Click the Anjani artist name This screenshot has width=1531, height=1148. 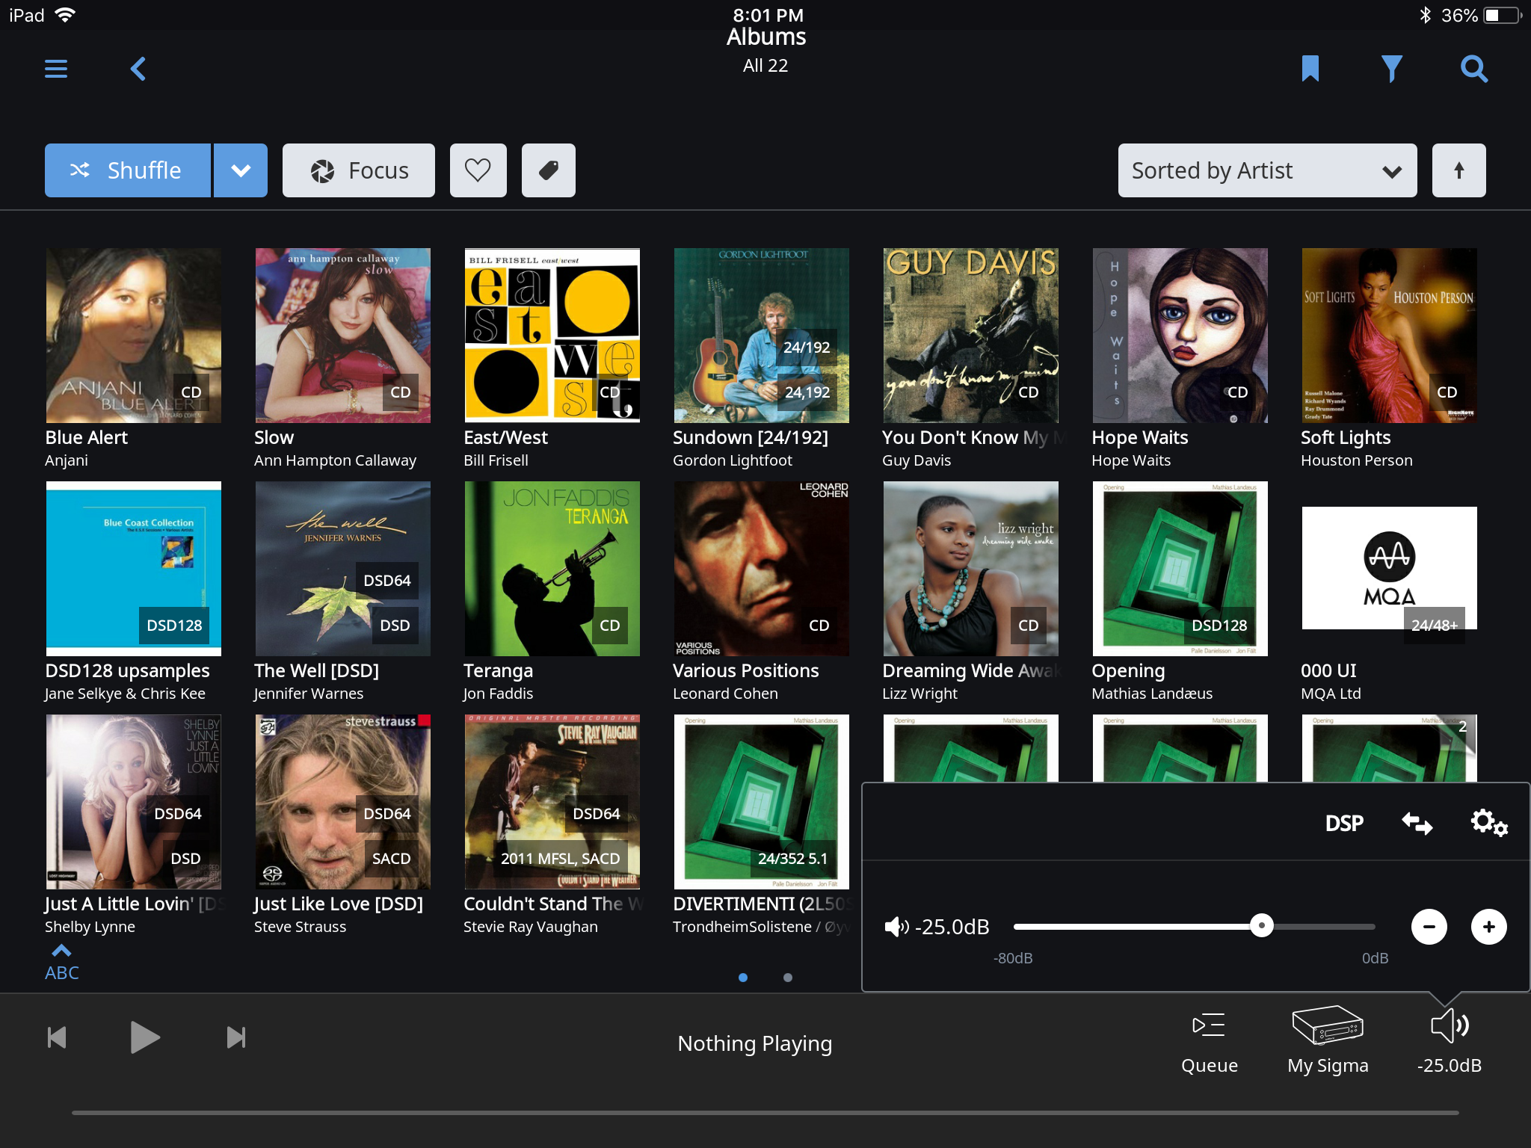click(x=67, y=460)
